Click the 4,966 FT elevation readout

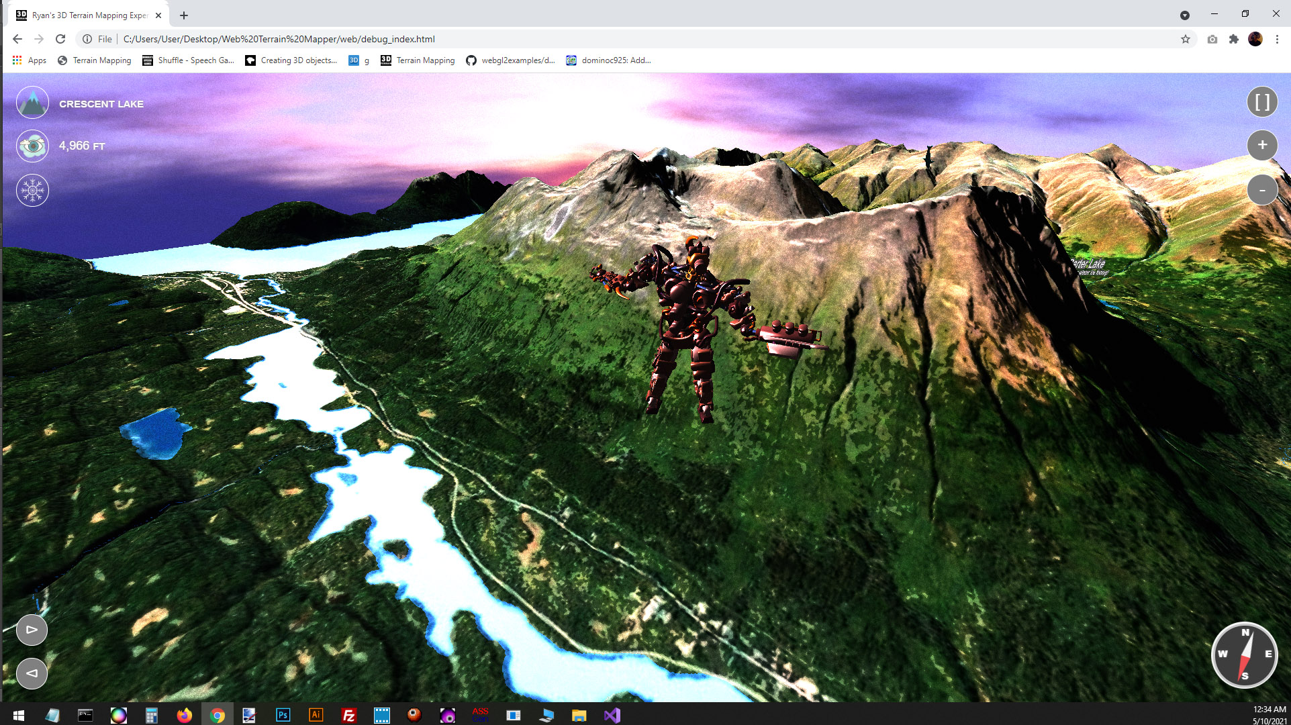pyautogui.click(x=82, y=146)
